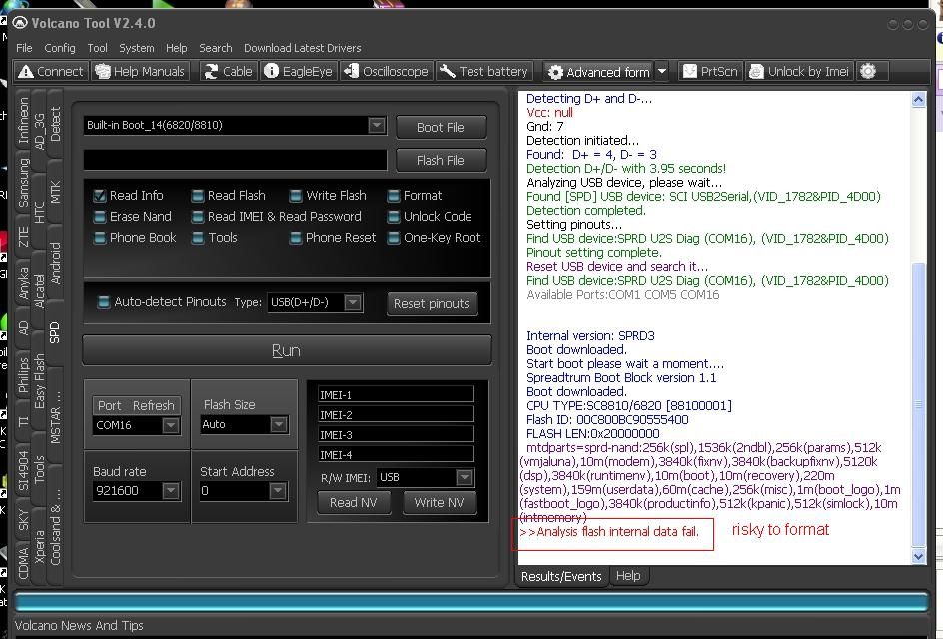The width and height of the screenshot is (943, 639).
Task: Open the Config menu
Action: 60,48
